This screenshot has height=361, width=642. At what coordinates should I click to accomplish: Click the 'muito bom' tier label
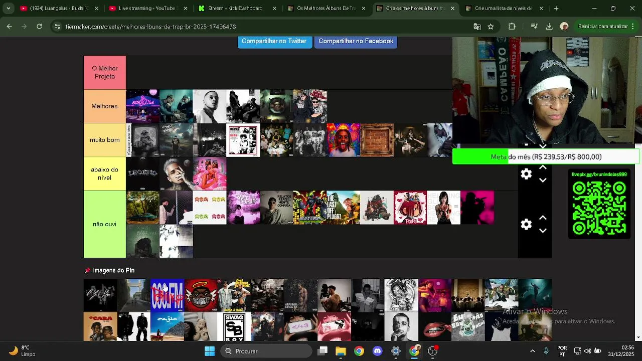point(105,140)
